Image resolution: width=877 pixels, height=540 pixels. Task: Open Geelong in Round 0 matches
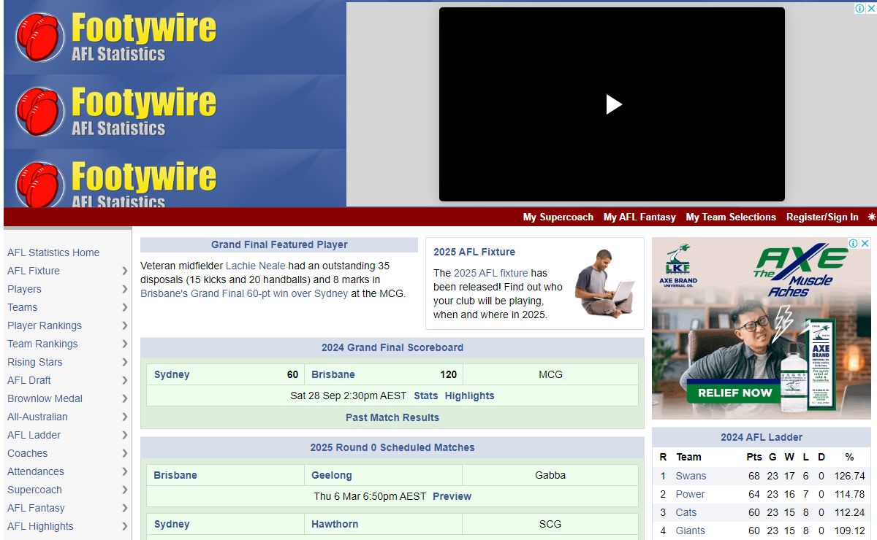point(332,475)
